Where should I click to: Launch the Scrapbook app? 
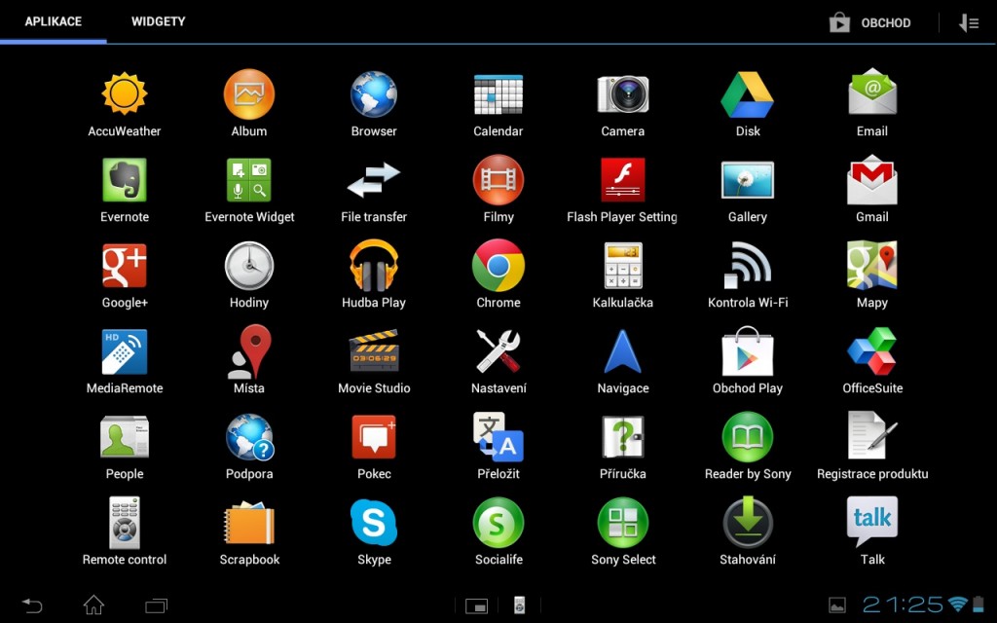click(x=249, y=523)
